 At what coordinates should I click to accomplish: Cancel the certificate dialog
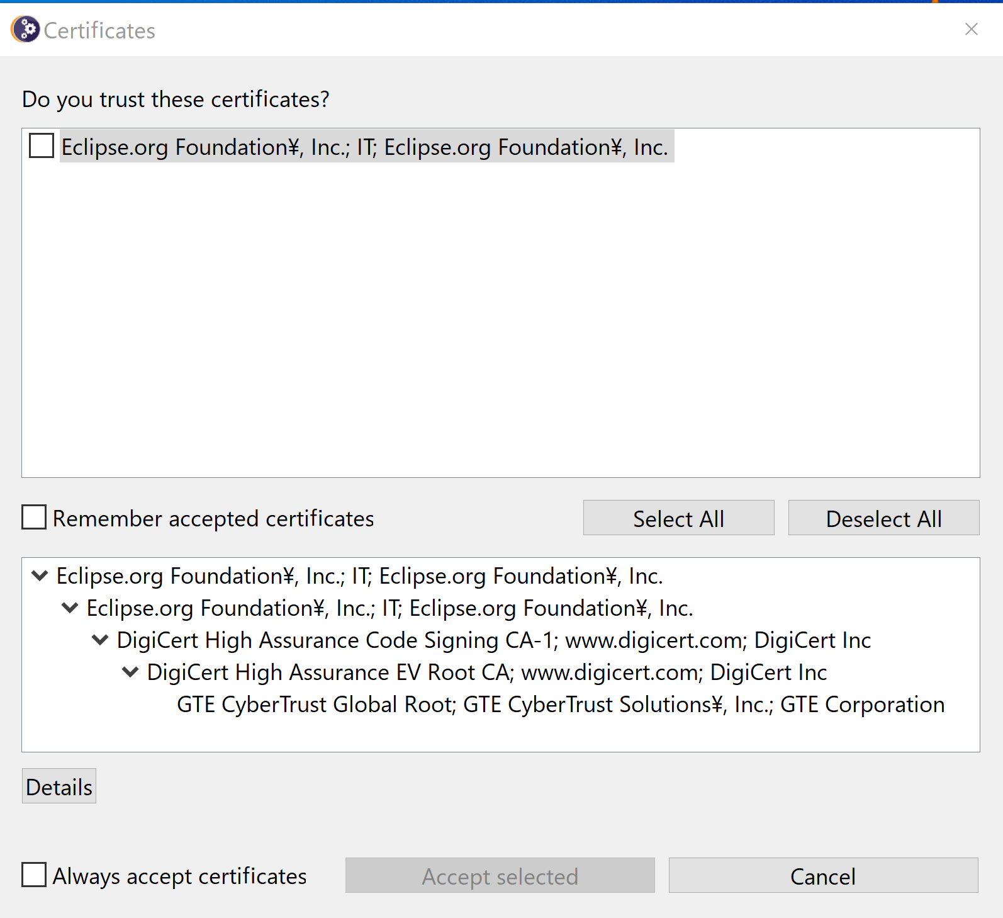823,876
